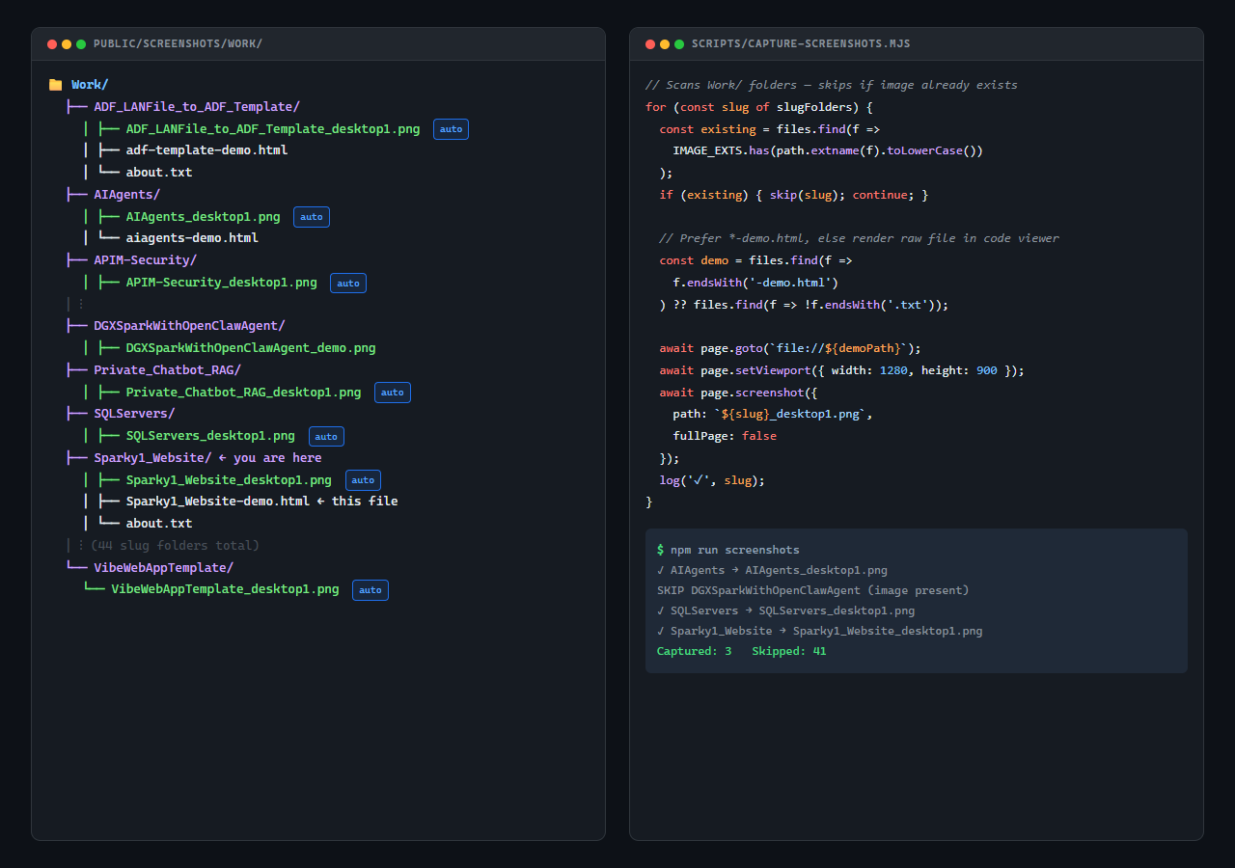1235x868 pixels.
Task: Open the Sparky1_Website/ folder
Action: tap(152, 458)
